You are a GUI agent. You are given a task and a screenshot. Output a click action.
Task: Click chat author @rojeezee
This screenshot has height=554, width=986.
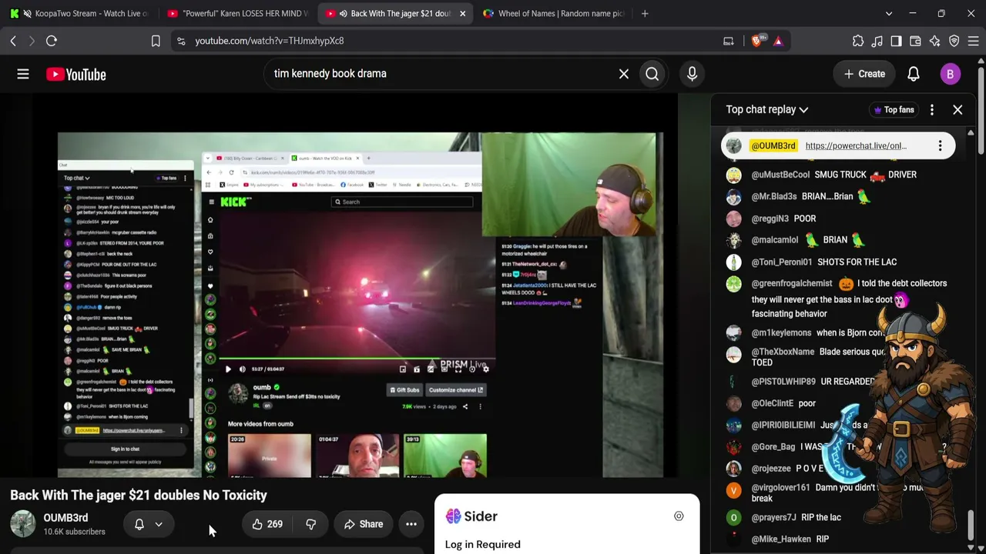[770, 469]
